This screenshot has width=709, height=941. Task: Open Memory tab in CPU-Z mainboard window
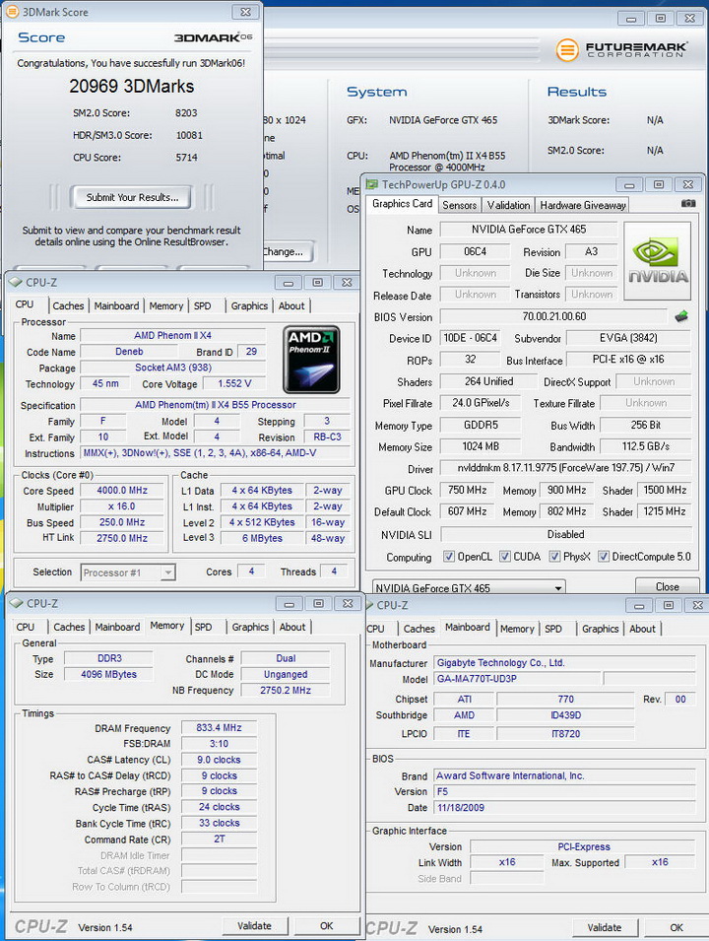(517, 629)
